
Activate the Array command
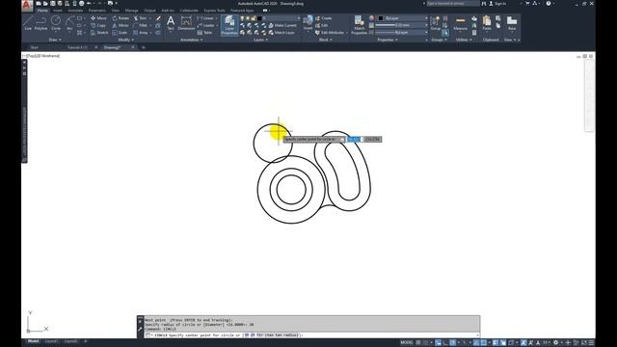pos(141,33)
